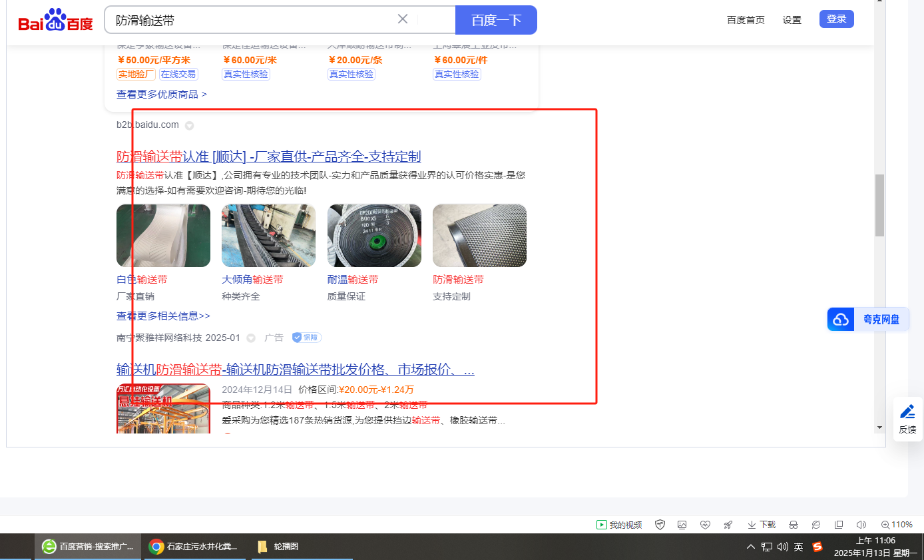Open the Baidu logo homepage
Screen dimensions: 924x560
(56, 20)
